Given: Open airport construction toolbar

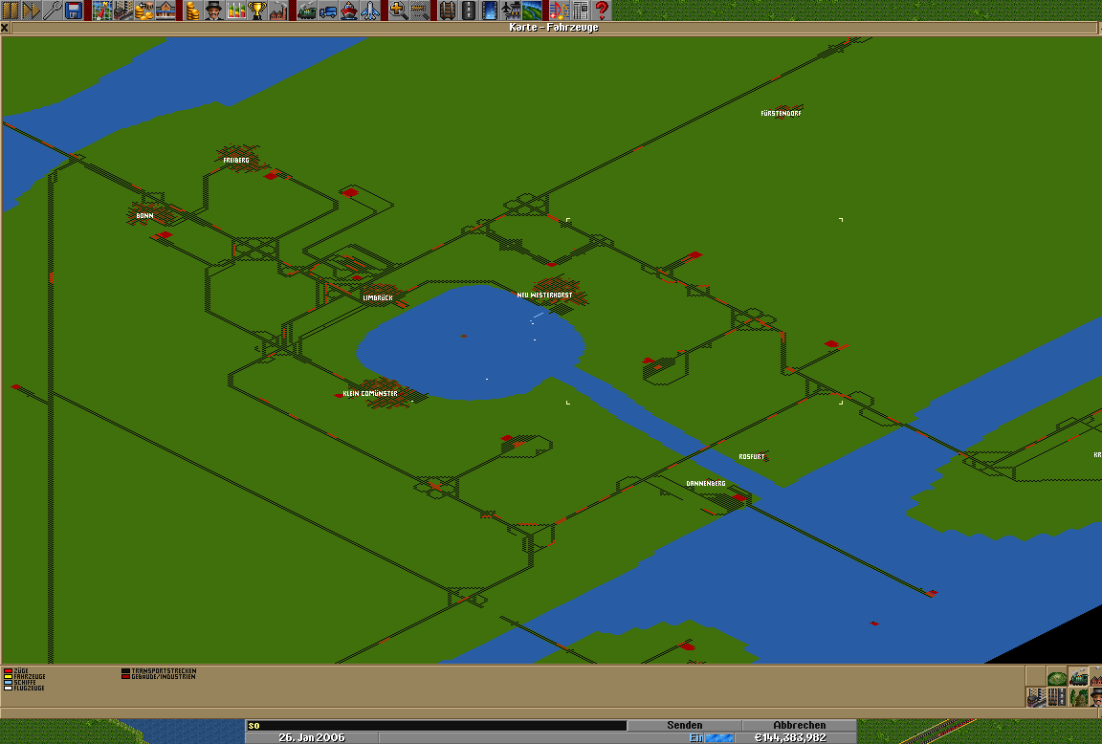Looking at the screenshot, I should click(x=511, y=10).
